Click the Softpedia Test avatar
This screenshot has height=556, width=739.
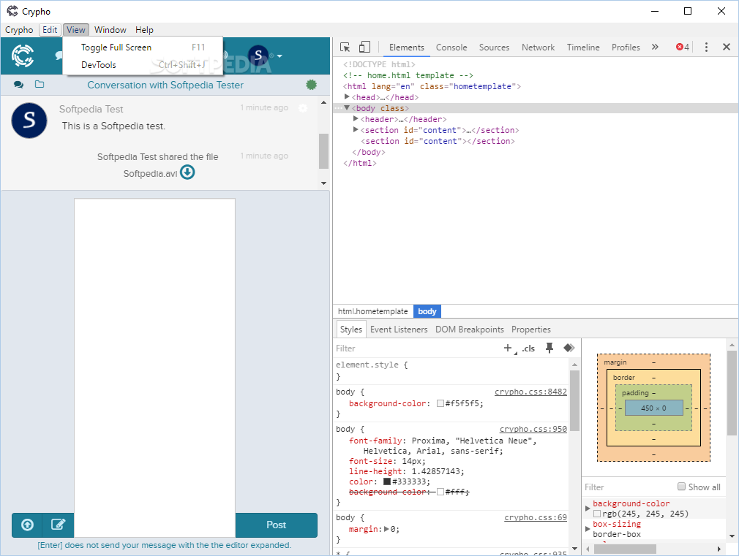pos(29,121)
